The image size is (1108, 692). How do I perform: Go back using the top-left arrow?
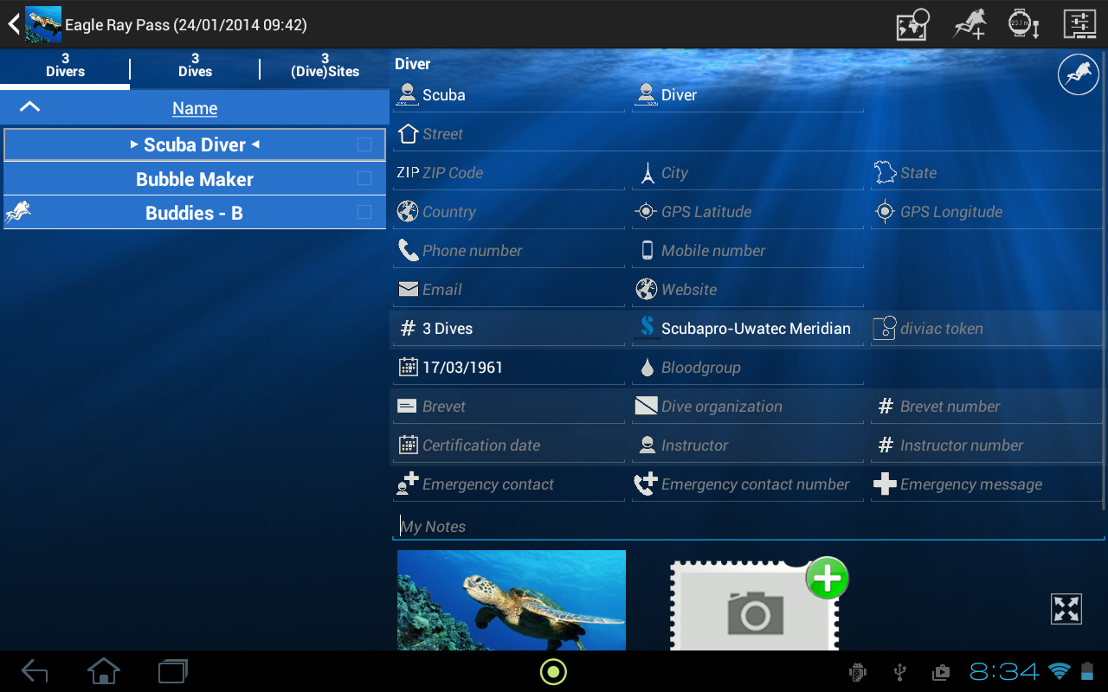[x=13, y=24]
